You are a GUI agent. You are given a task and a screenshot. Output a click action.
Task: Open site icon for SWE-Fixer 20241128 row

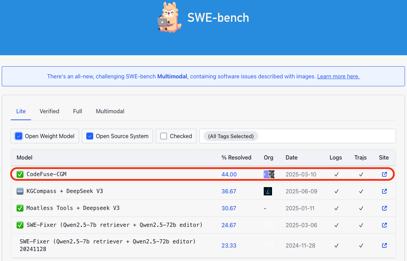click(x=385, y=245)
